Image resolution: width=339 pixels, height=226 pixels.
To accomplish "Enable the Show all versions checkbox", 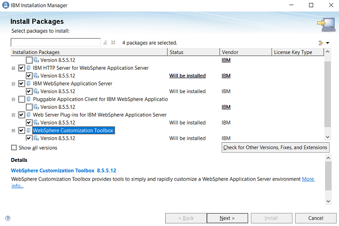I will click(x=14, y=148).
